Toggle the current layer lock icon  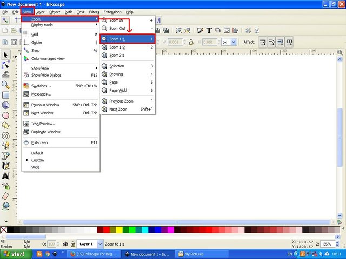(72, 244)
